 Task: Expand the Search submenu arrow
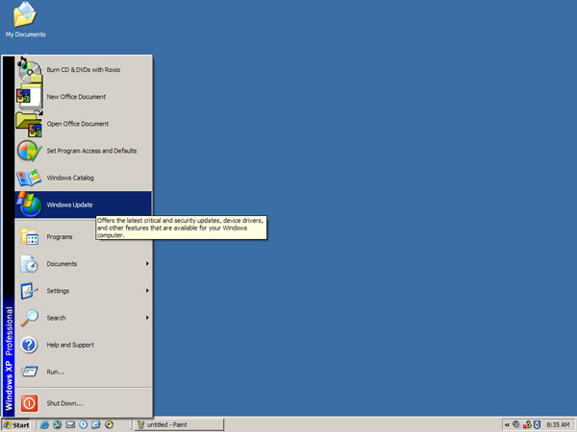coord(147,318)
